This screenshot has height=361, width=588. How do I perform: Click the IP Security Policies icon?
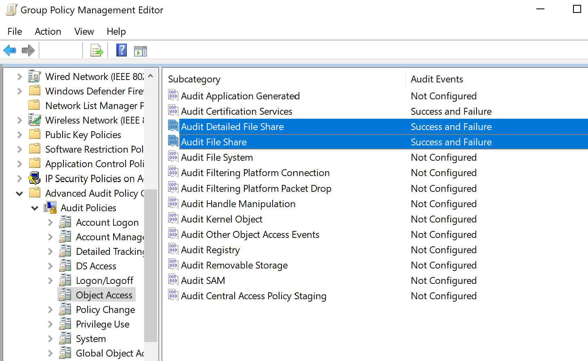(x=34, y=178)
